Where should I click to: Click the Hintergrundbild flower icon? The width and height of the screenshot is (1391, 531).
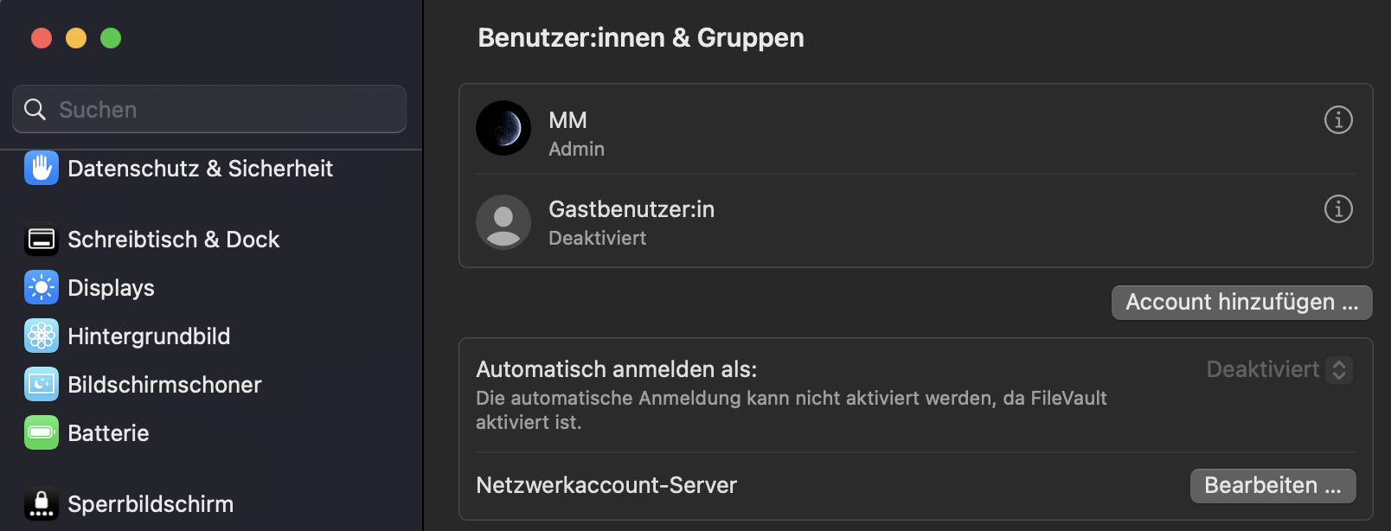tap(42, 336)
